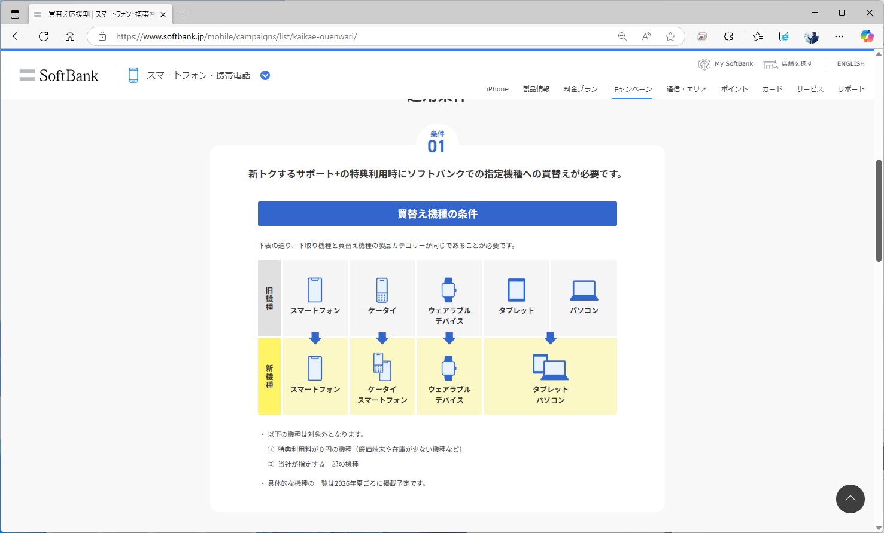Click the SoftBank logo
The height and width of the screenshot is (533, 884).
point(59,75)
